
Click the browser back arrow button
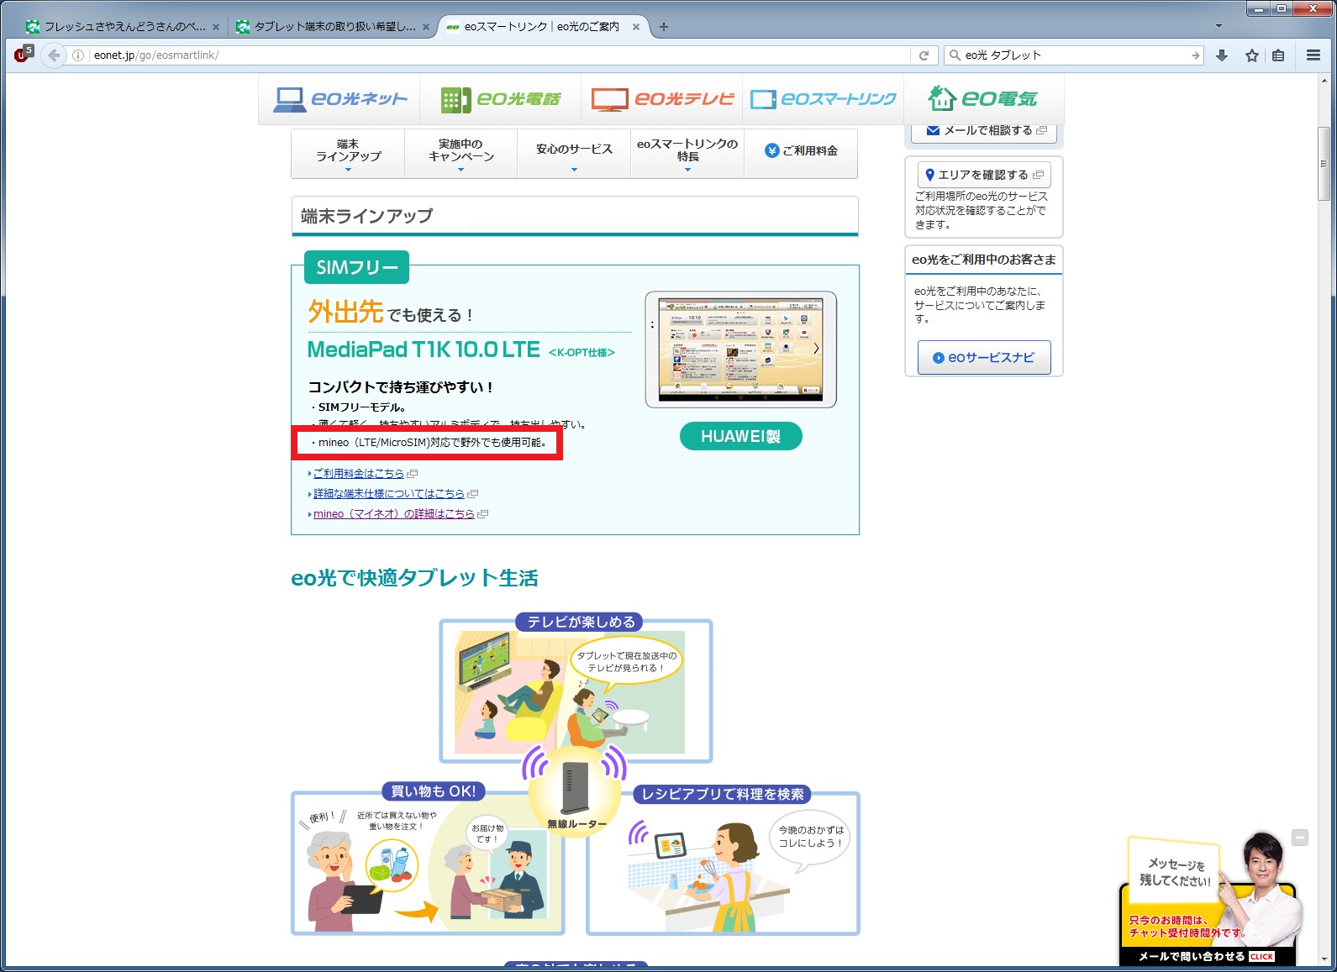54,55
